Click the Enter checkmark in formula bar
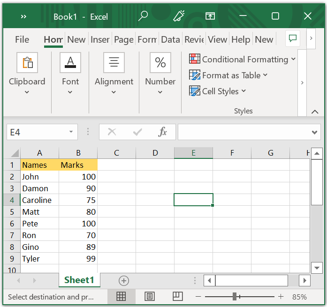This screenshot has width=327, height=307. click(137, 132)
